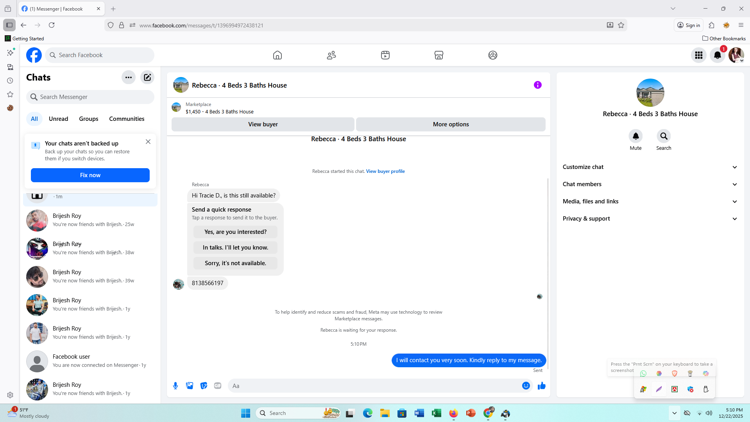The width and height of the screenshot is (750, 422).
Task: Open the Facebook logo home link
Action: [34, 55]
